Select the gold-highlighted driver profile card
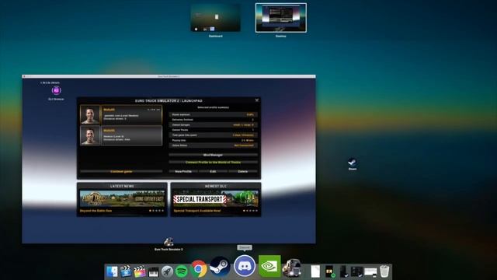 (x=121, y=114)
